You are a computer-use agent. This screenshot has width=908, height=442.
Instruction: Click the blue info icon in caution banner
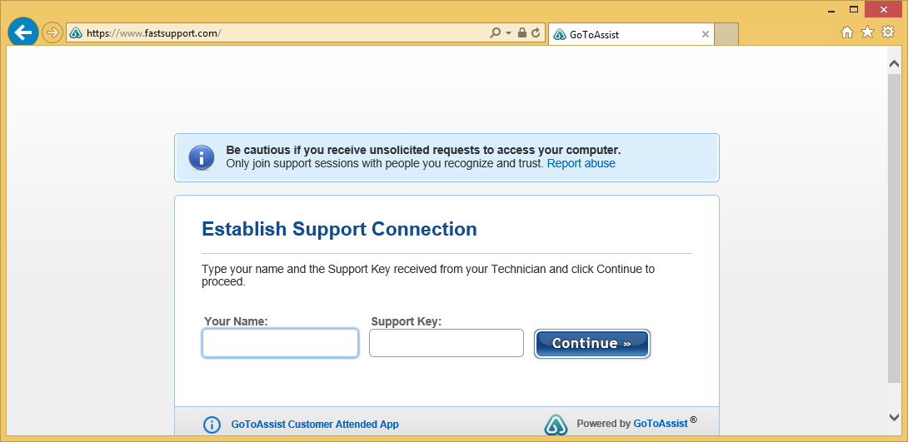(x=202, y=157)
